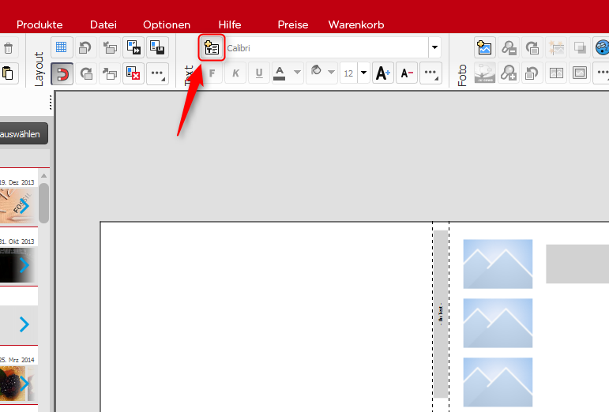Click the auswählen button
The width and height of the screenshot is (609, 412).
[24, 134]
